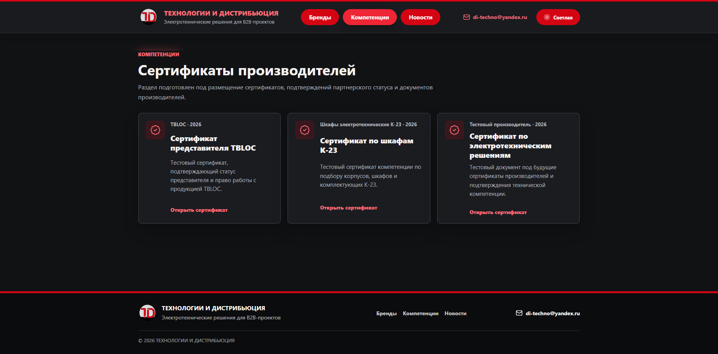Click the sun icon in the theme button

pos(547,17)
